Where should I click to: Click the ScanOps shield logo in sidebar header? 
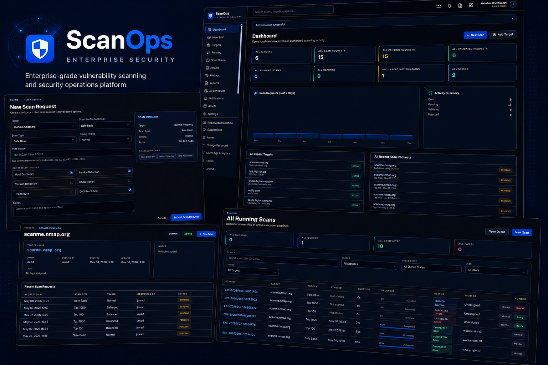point(211,16)
